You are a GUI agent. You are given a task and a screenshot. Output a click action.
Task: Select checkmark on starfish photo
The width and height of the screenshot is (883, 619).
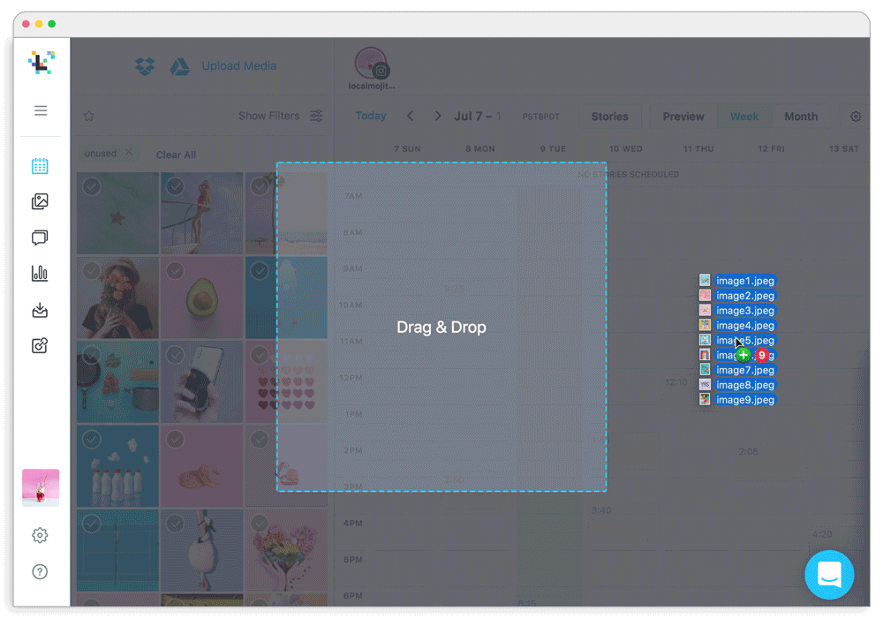(91, 185)
